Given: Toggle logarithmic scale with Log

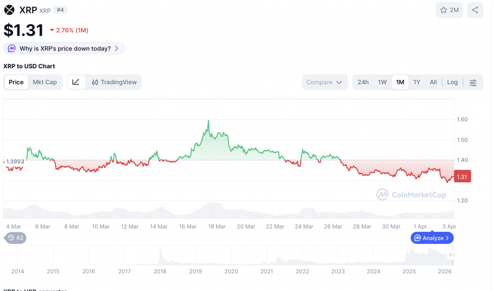Looking at the screenshot, I should pyautogui.click(x=452, y=82).
